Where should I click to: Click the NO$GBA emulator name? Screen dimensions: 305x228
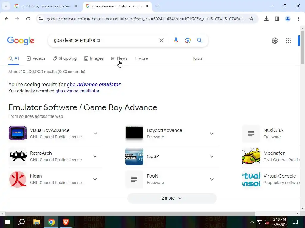tap(273, 130)
